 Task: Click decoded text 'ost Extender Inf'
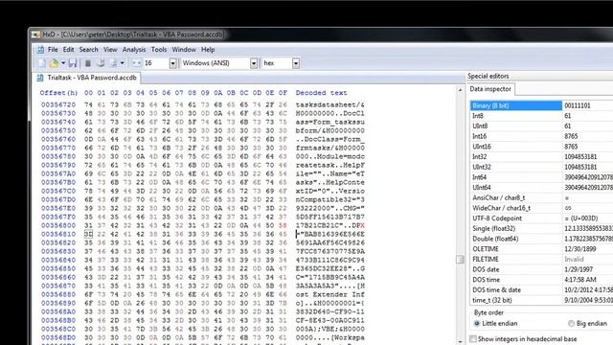pyautogui.click(x=329, y=294)
